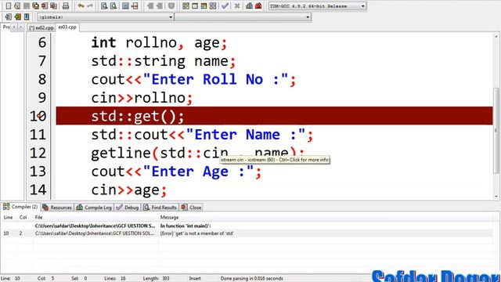This screenshot has width=501, height=282.
Task: Click Delete Profiling Information red icon
Action: pos(258,5)
